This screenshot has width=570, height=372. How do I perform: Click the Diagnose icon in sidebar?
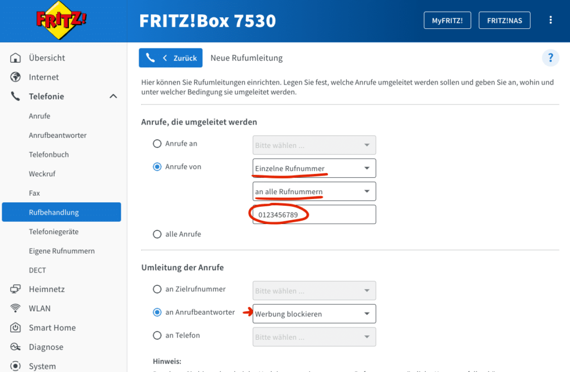[16, 347]
